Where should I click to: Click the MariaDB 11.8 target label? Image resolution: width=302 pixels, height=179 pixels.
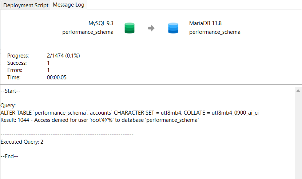[x=205, y=23]
